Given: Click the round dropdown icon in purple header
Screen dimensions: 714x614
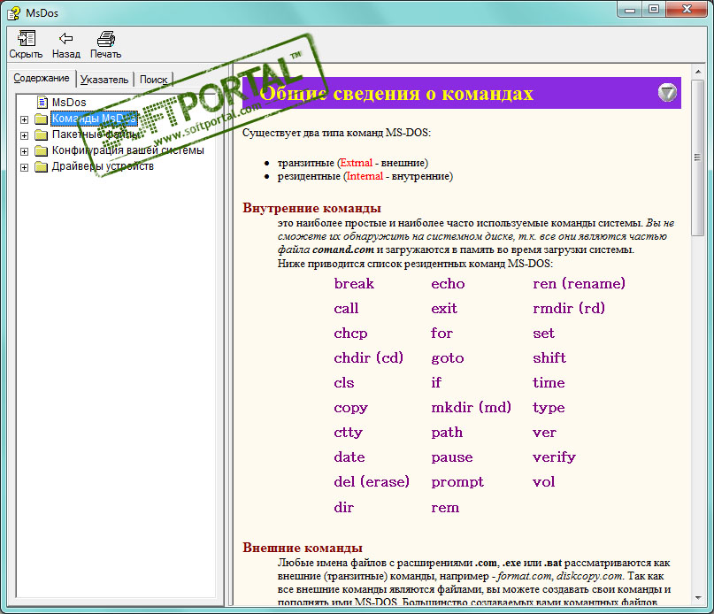Looking at the screenshot, I should pos(667,93).
